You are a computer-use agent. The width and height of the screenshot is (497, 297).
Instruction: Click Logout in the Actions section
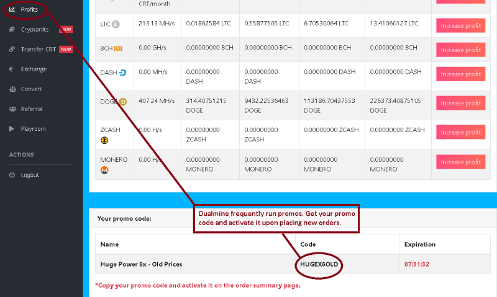click(30, 175)
